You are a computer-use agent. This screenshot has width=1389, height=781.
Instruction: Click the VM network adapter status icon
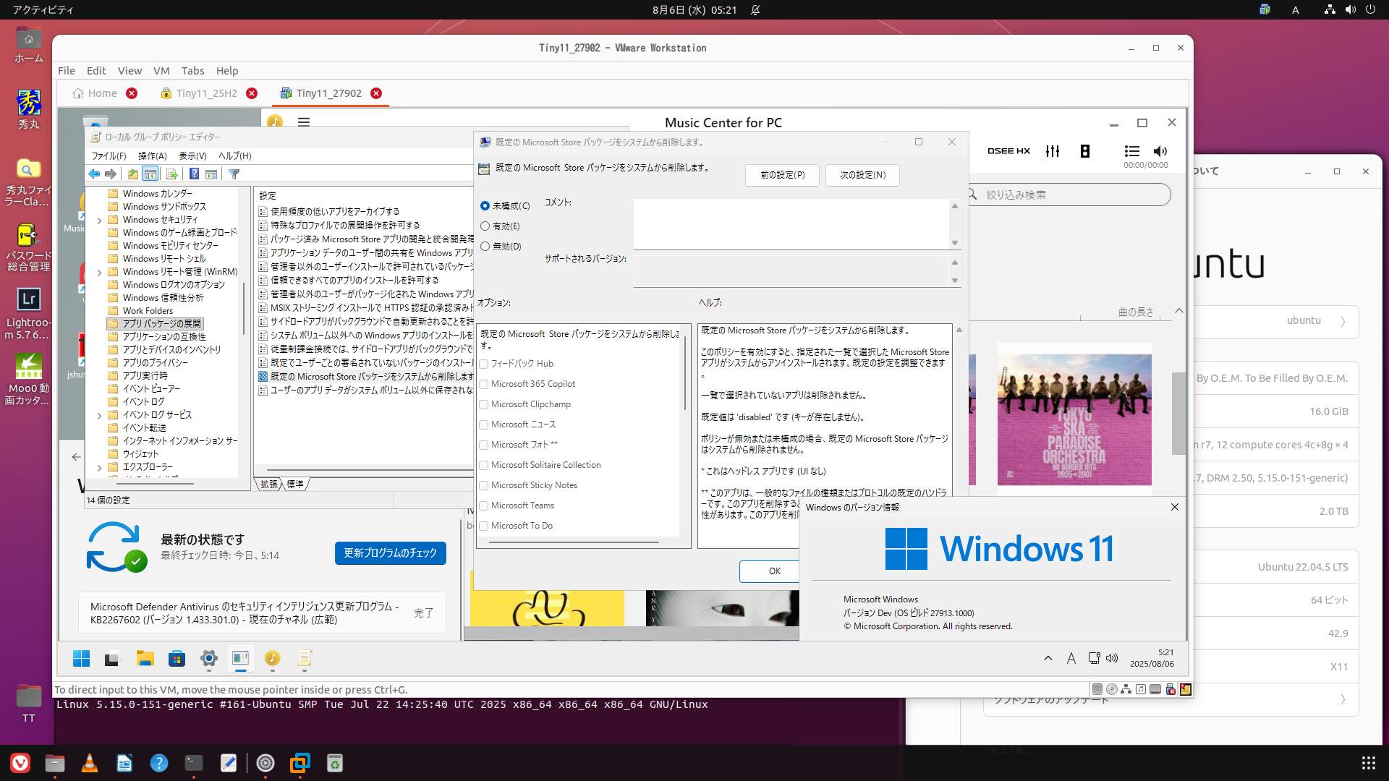point(1126,689)
